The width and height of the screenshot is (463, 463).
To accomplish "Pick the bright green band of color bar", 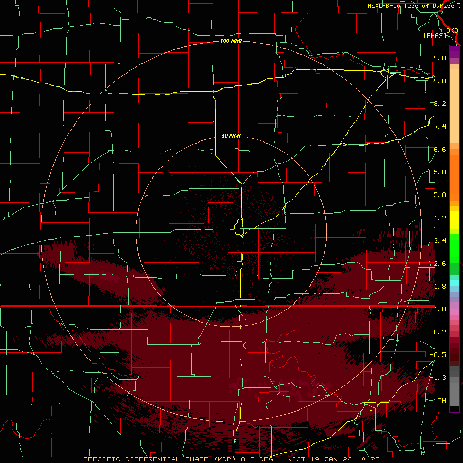I will [454, 248].
